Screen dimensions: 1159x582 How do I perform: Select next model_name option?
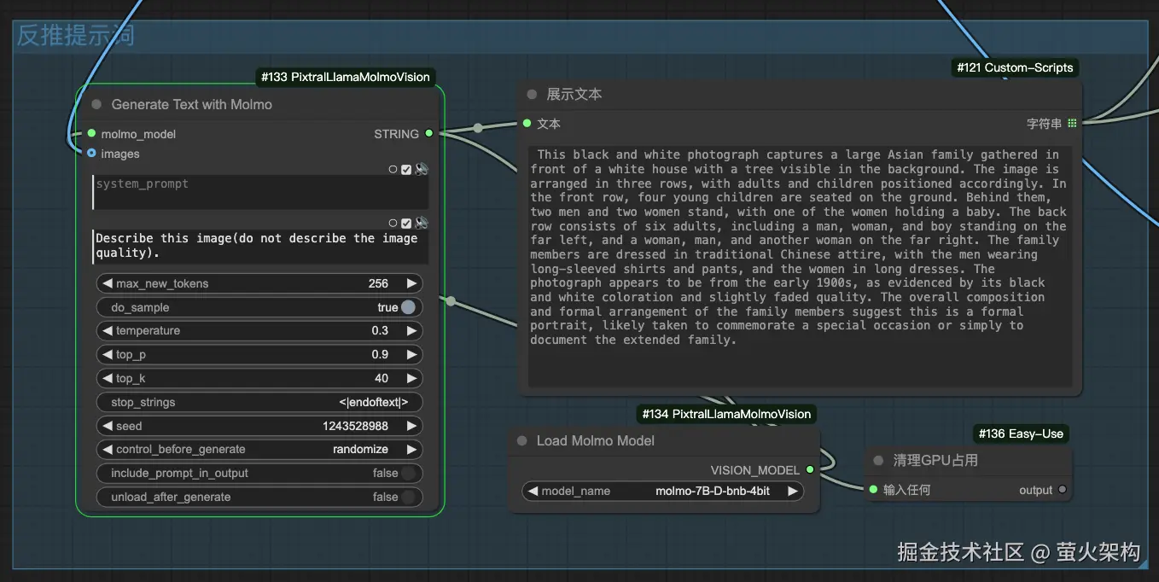[x=792, y=491]
